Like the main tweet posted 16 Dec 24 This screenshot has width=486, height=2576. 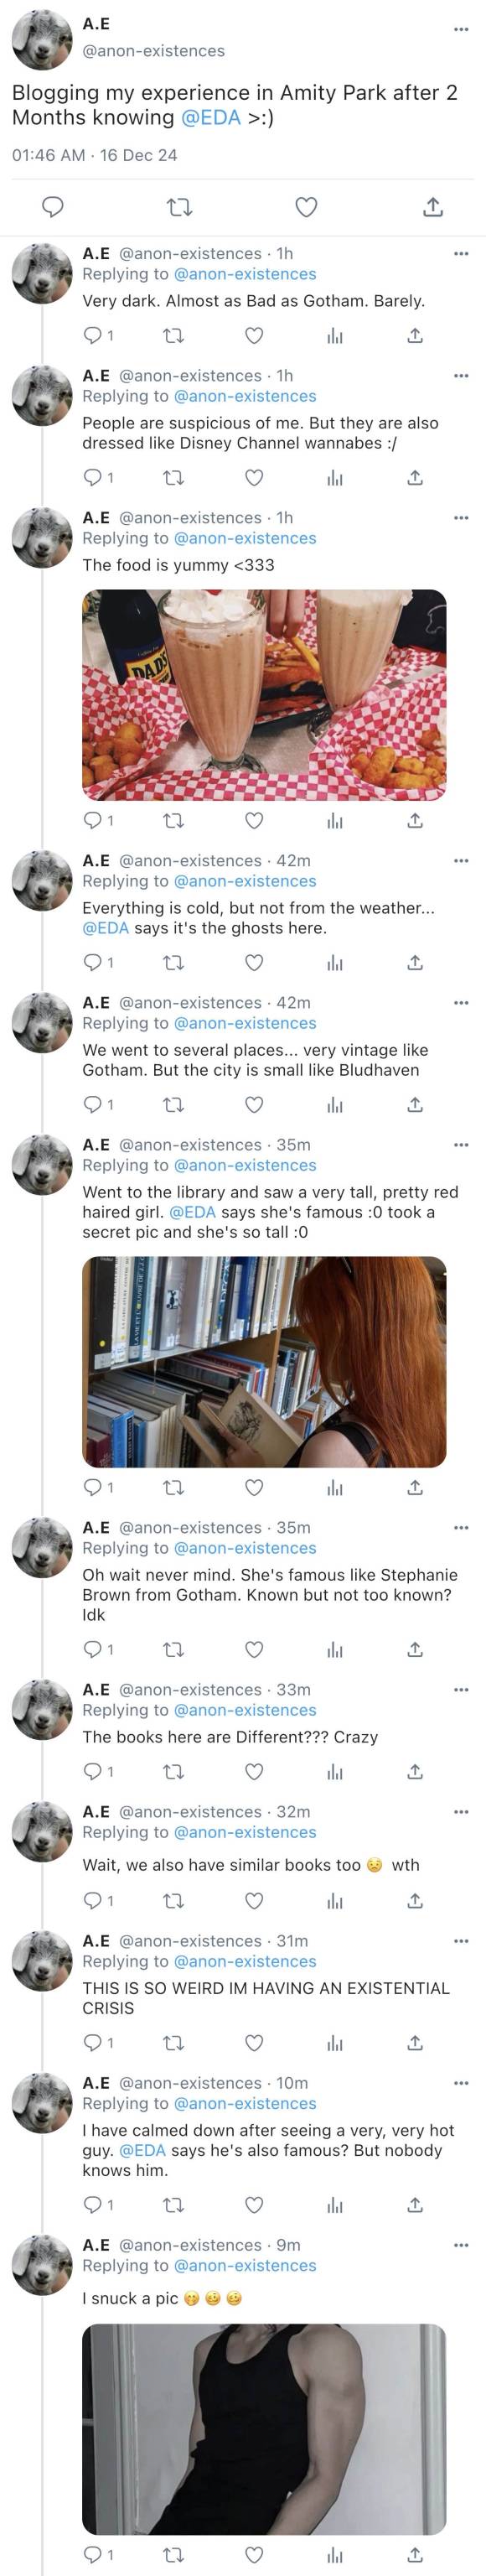pos(306,207)
